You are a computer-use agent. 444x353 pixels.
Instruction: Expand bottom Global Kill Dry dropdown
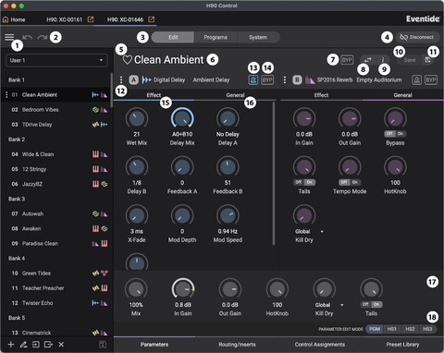pos(342,305)
